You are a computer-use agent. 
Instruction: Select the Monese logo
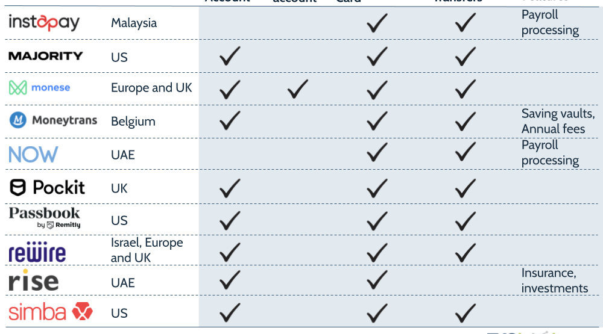[40, 88]
